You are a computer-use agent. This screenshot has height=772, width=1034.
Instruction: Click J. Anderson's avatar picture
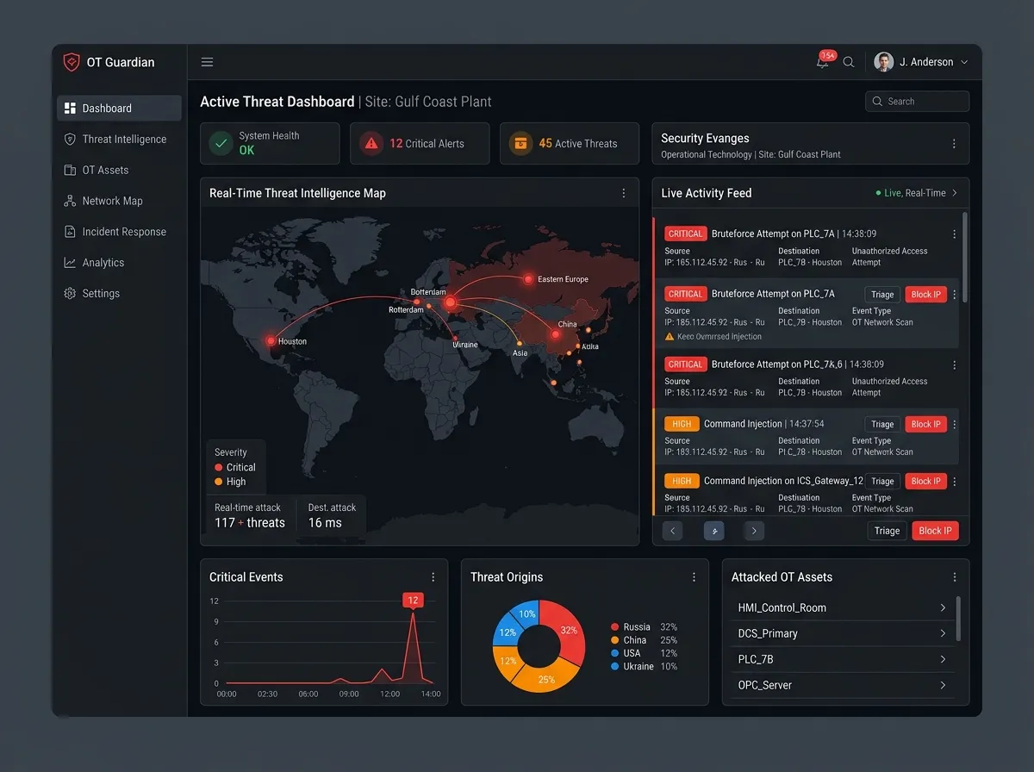[883, 62]
